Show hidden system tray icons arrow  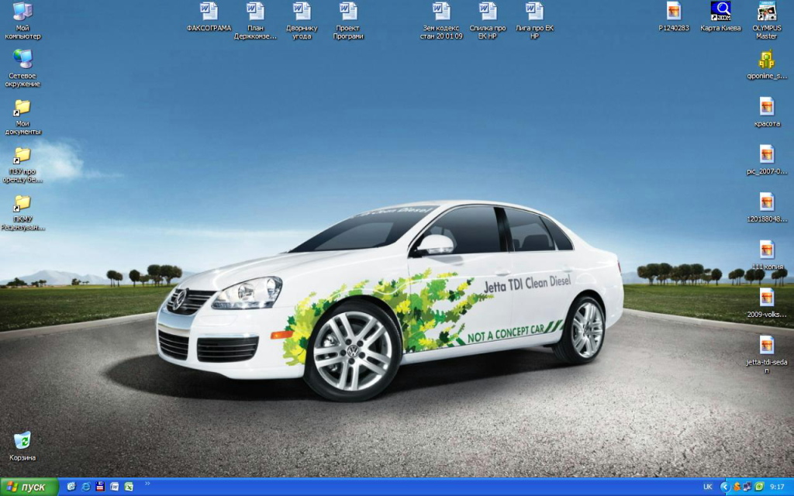[725, 487]
